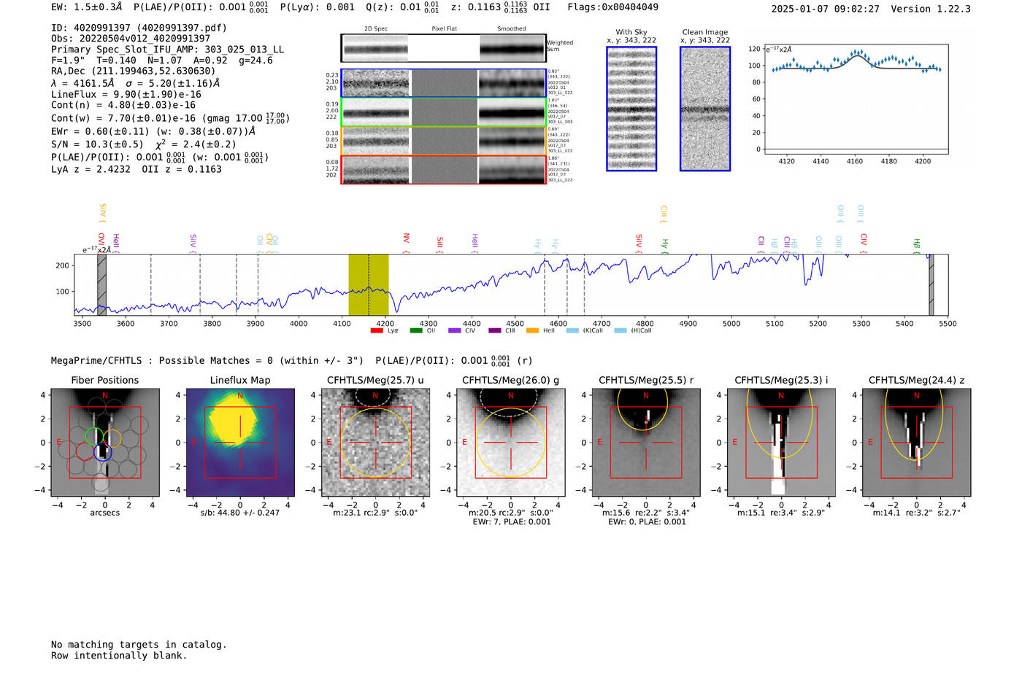Click the 'm:14.1 re:3.2" s:2.7"' caption

click(916, 513)
